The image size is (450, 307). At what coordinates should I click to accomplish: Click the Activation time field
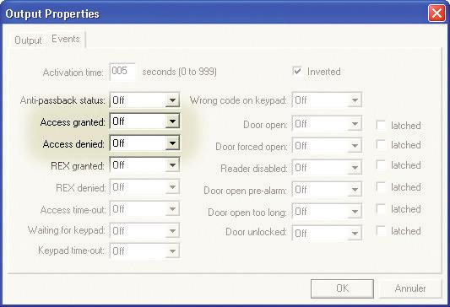point(122,72)
